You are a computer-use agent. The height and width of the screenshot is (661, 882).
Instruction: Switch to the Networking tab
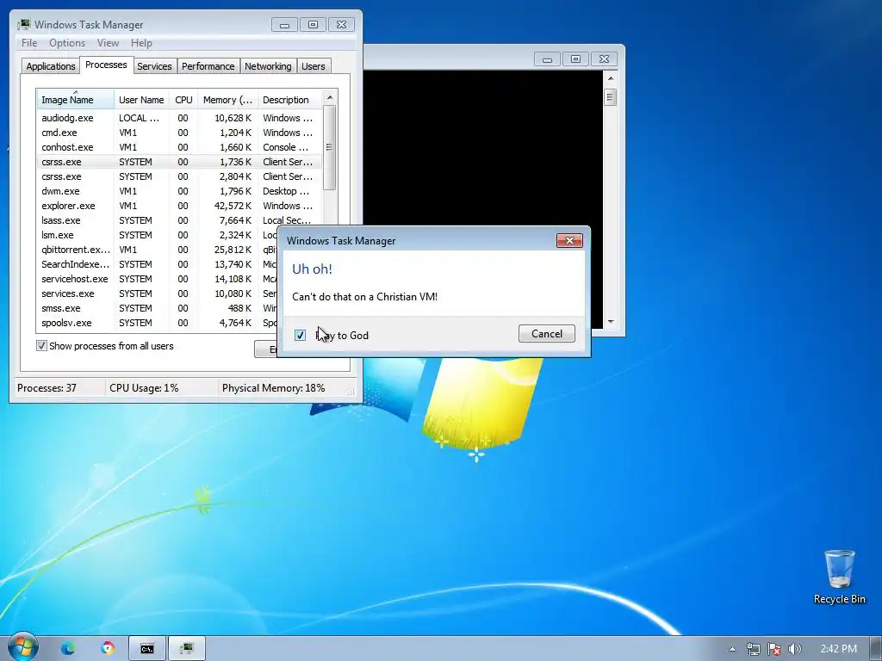coord(268,66)
